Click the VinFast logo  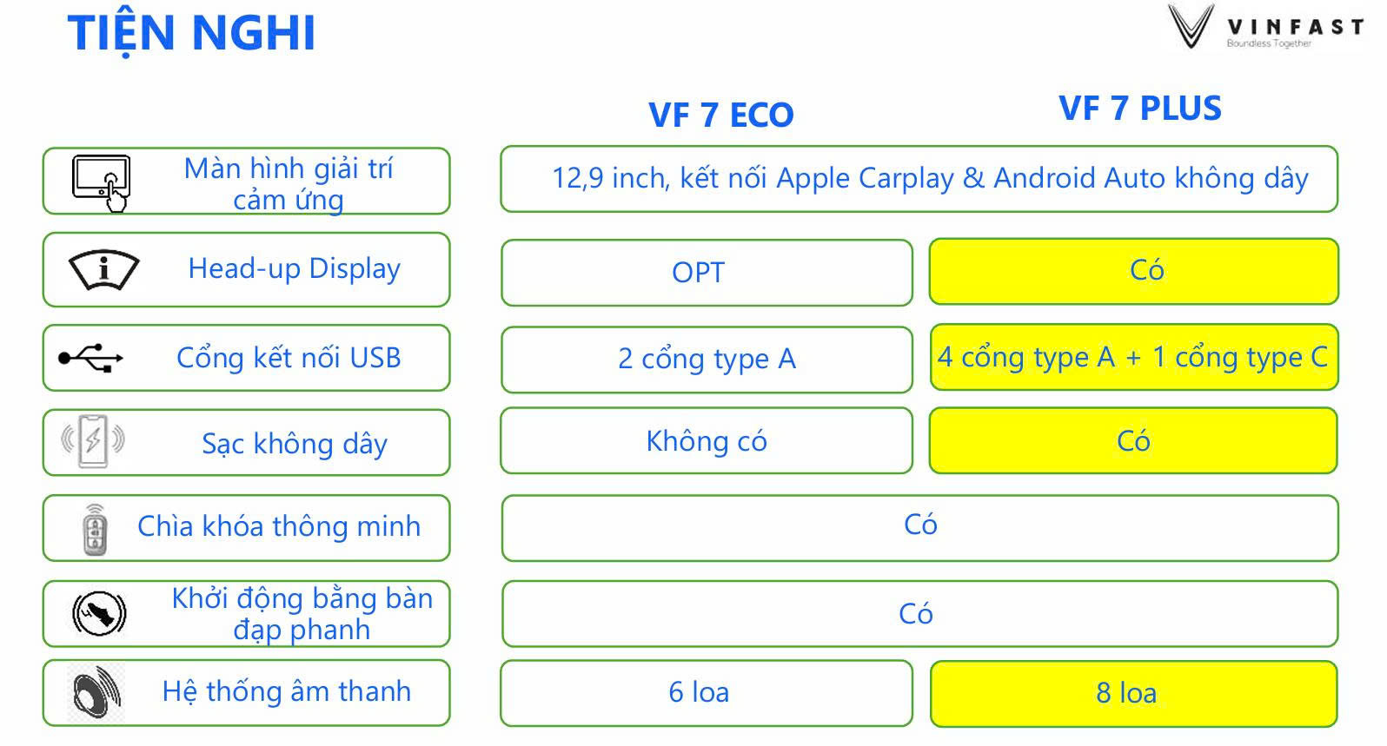pos(1265,27)
